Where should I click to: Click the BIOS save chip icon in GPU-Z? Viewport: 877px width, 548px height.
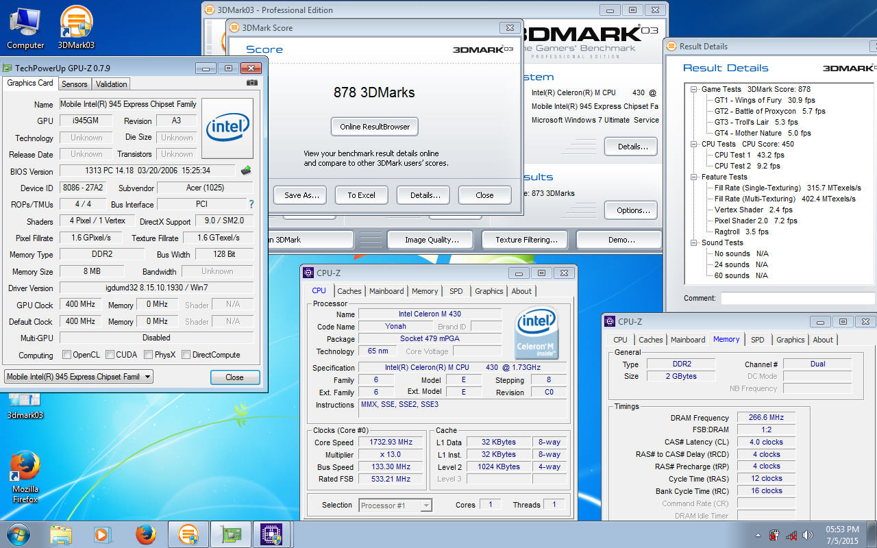tap(245, 171)
